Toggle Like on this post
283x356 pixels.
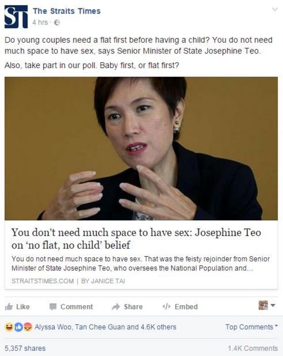tap(17, 307)
